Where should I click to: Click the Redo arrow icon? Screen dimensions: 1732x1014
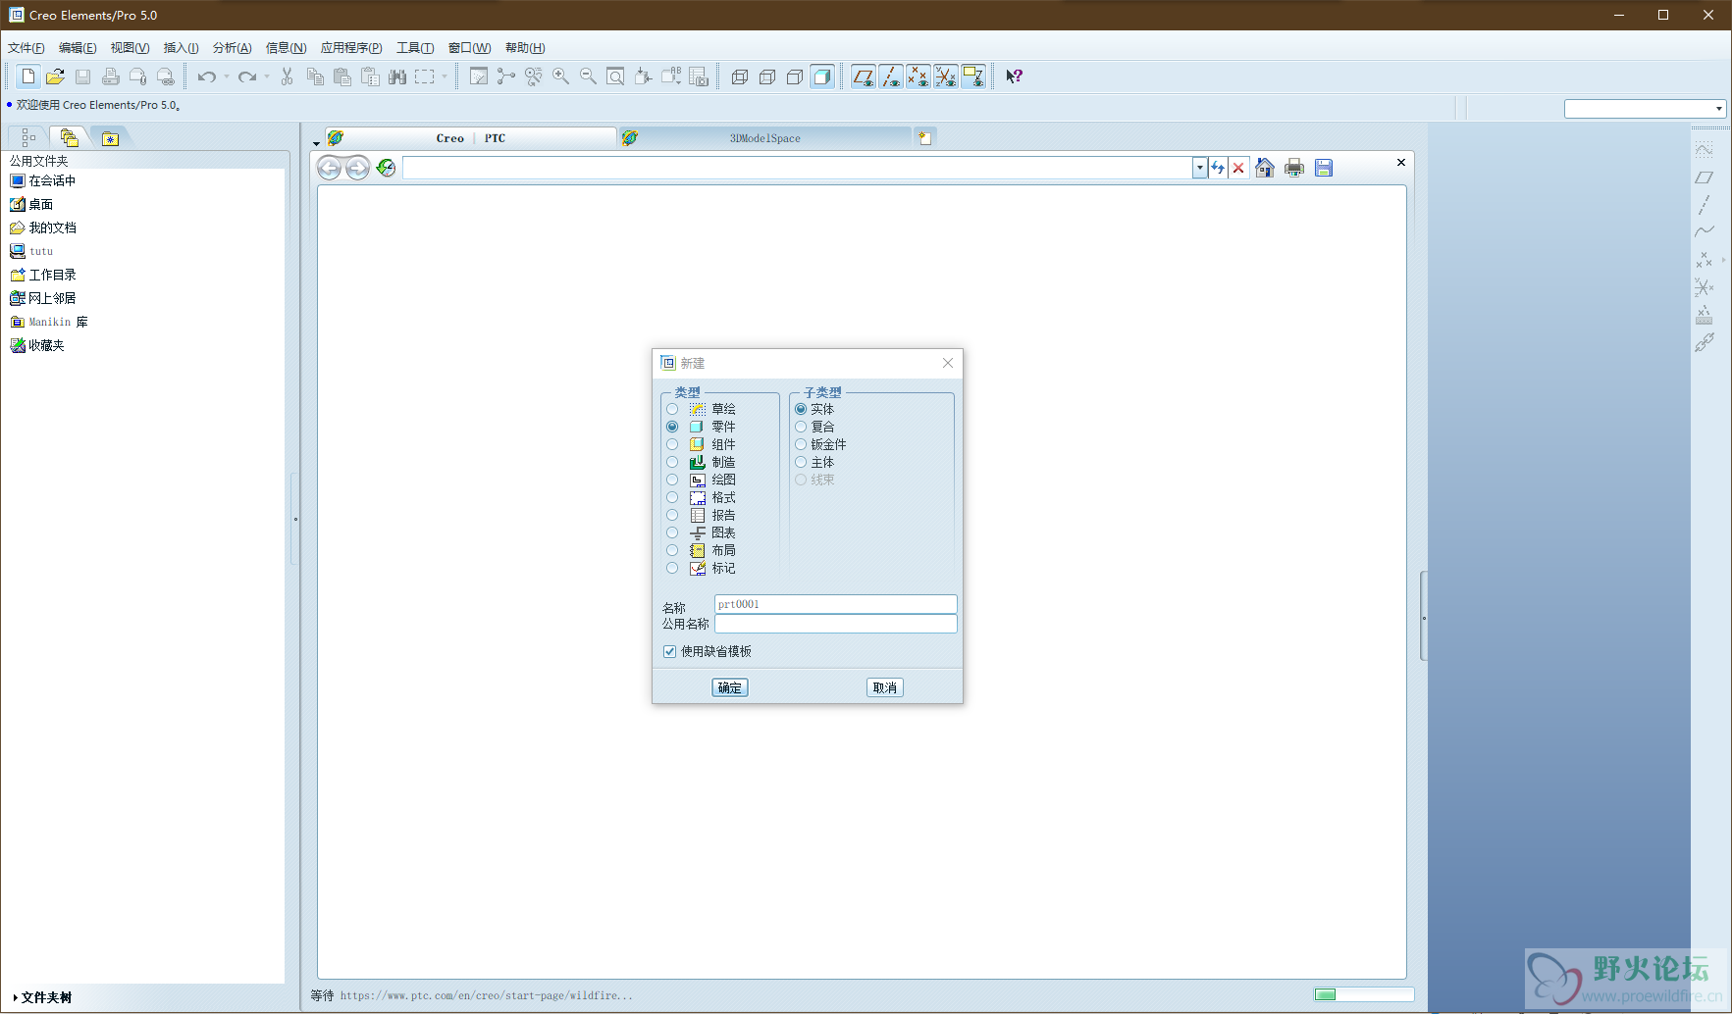tap(246, 76)
